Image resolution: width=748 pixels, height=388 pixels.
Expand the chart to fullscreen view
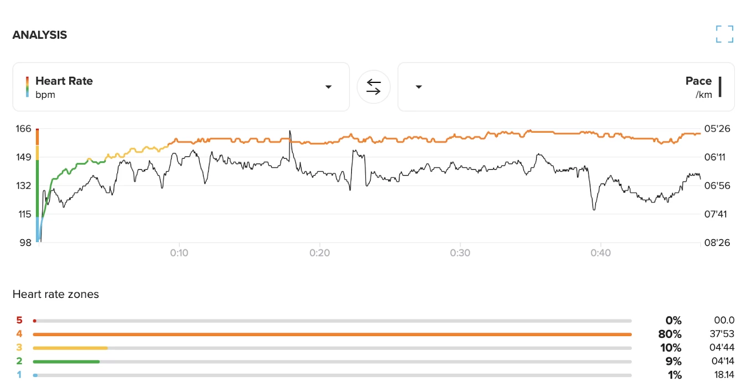point(724,34)
